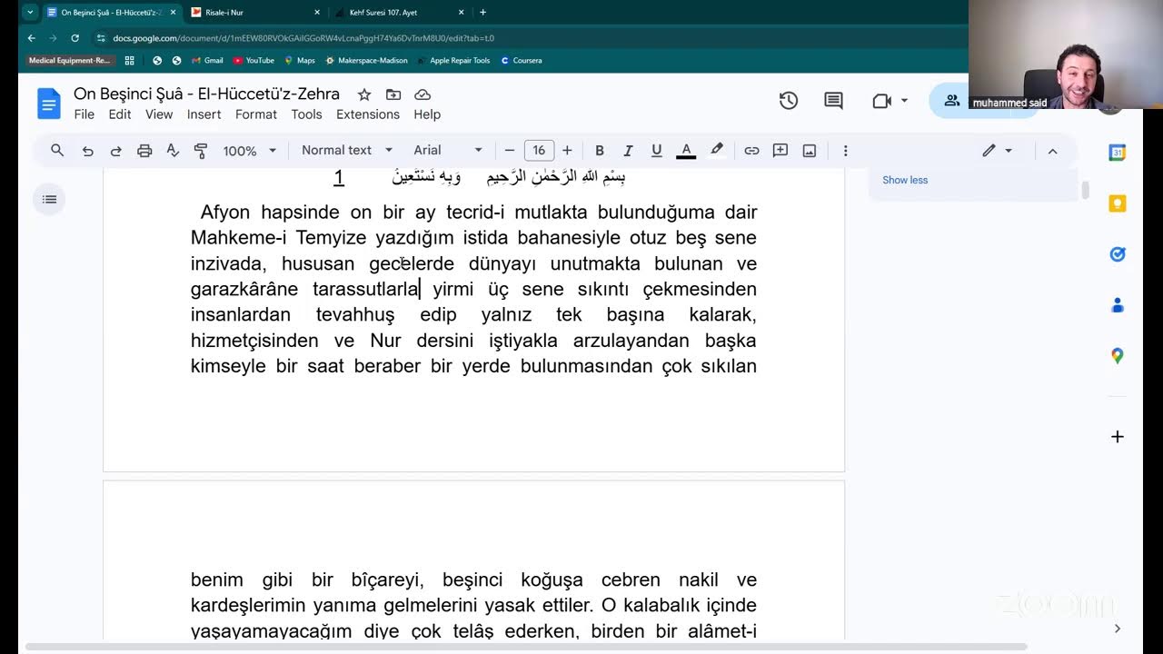The width and height of the screenshot is (1163, 654).
Task: Open Meet call options arrow
Action: coord(904,101)
